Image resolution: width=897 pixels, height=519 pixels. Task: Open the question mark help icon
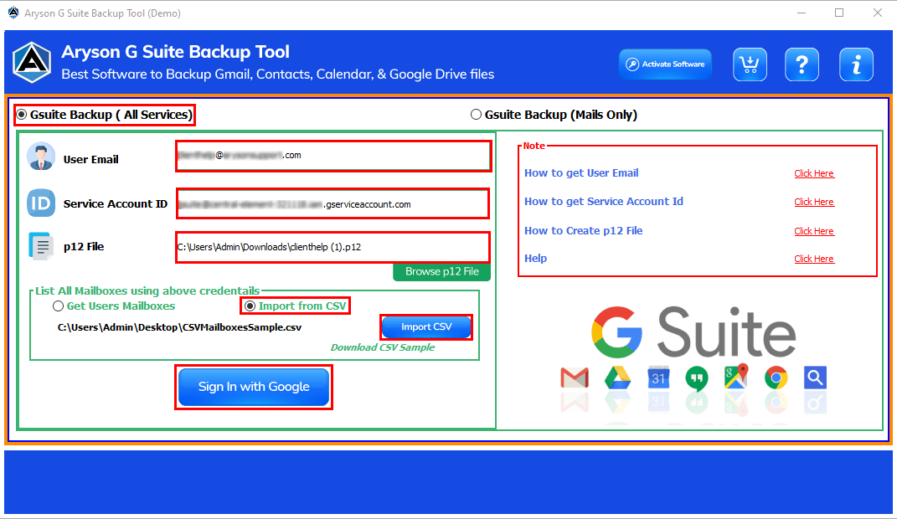pos(802,64)
